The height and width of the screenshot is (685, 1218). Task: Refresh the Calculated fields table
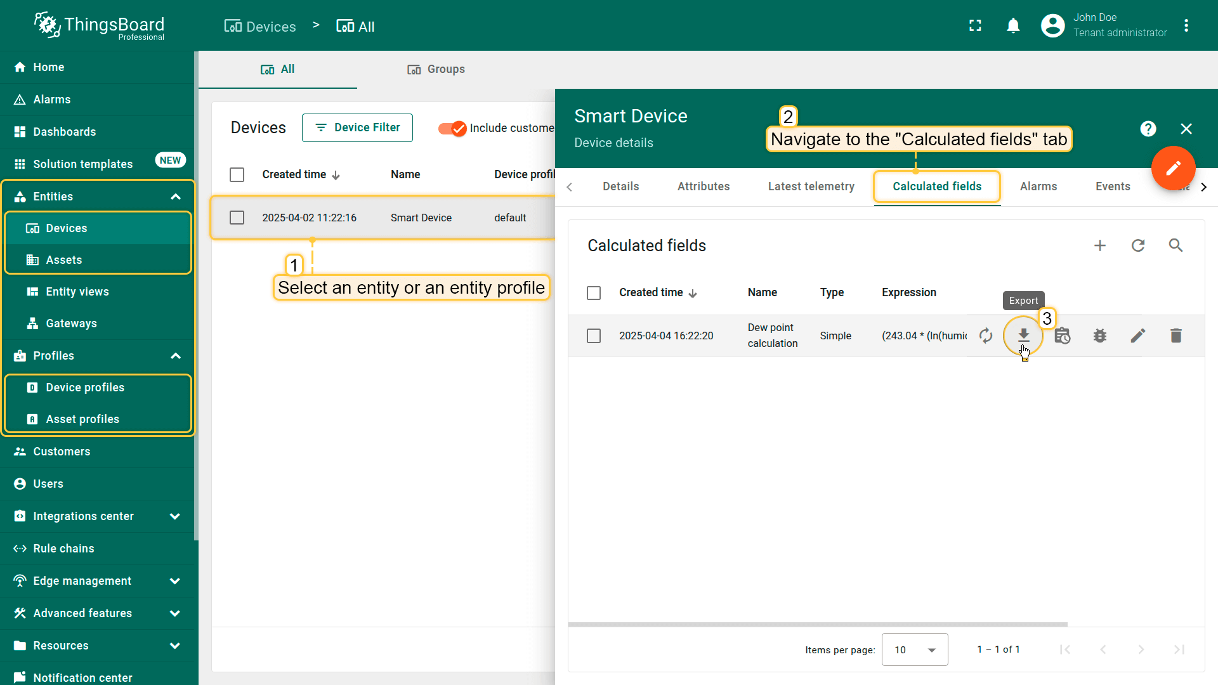tap(1138, 245)
